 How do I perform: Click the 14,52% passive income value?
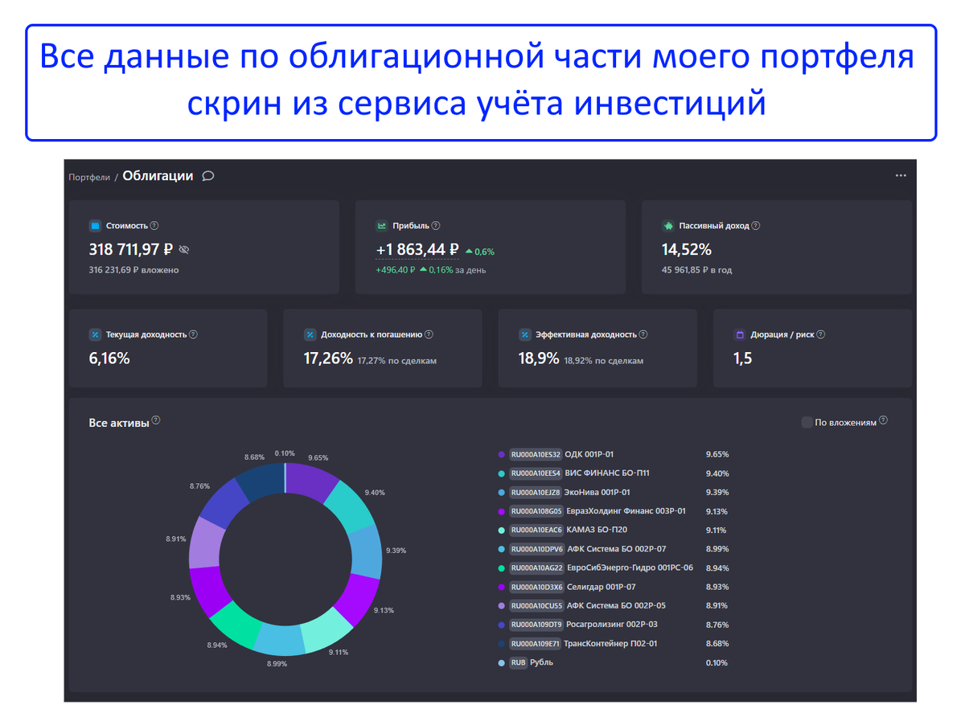687,250
